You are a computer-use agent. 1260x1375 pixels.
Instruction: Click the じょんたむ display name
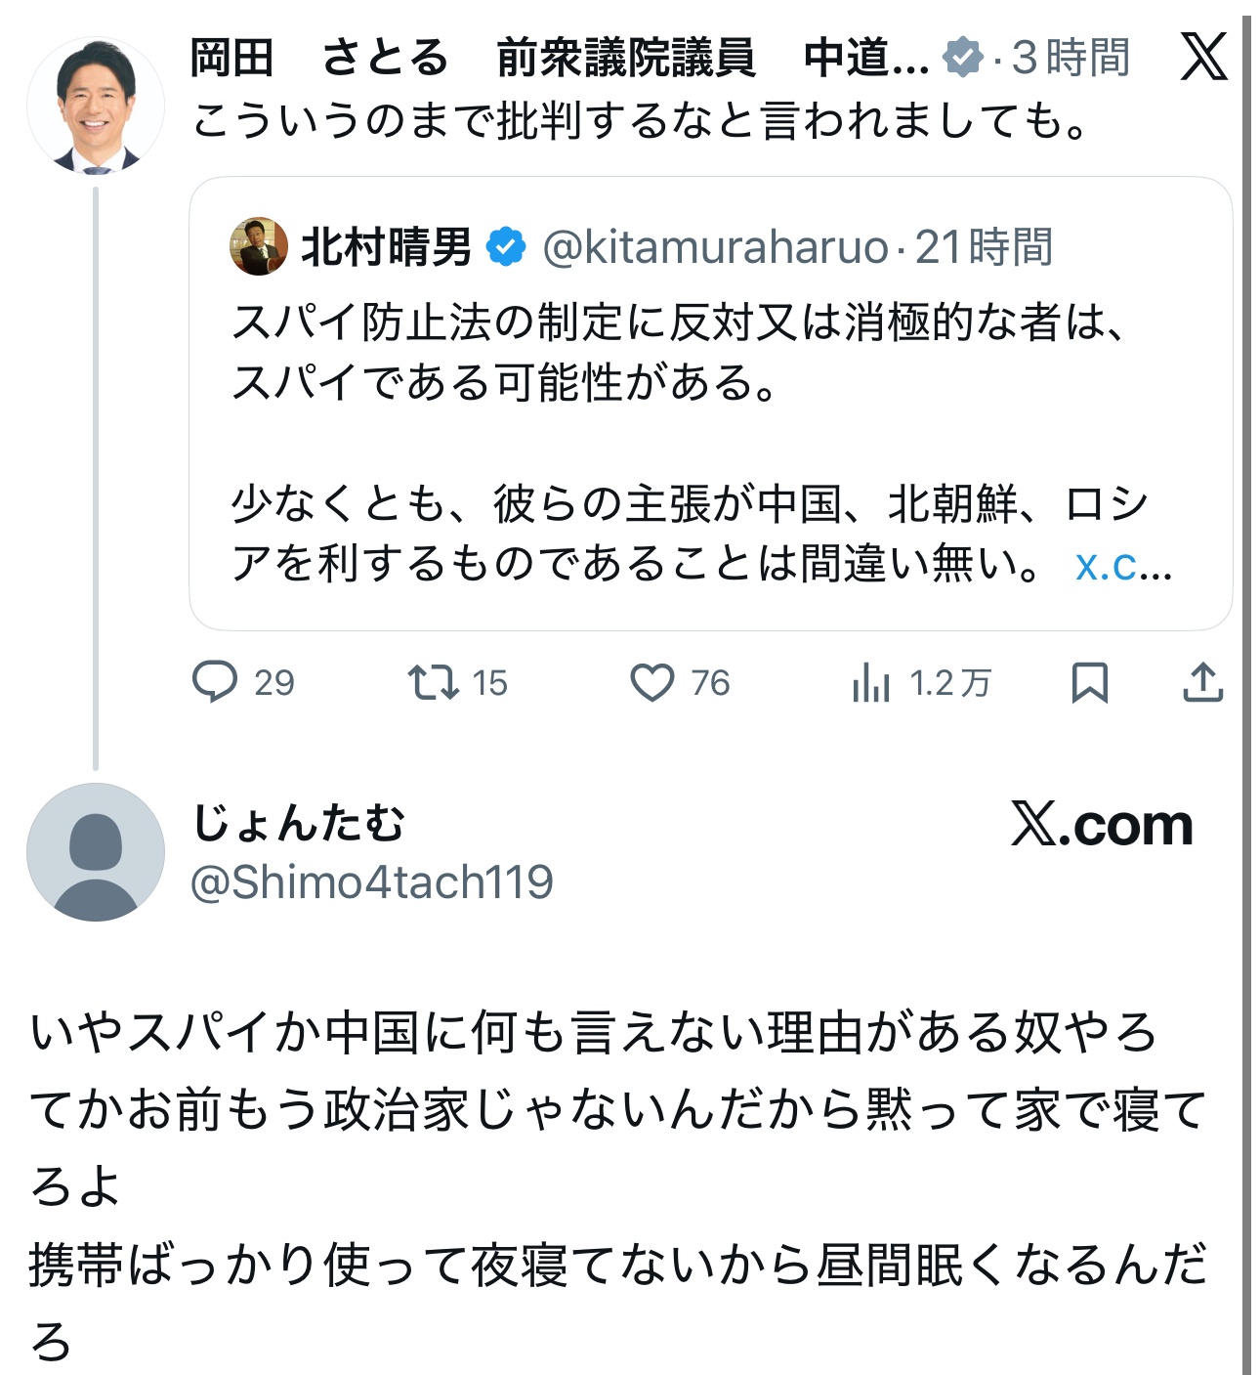[x=299, y=823]
